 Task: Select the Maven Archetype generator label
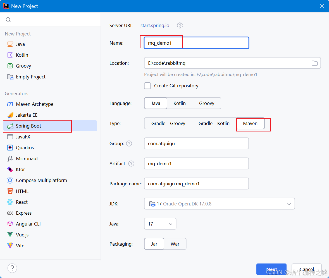pyautogui.click(x=35, y=104)
